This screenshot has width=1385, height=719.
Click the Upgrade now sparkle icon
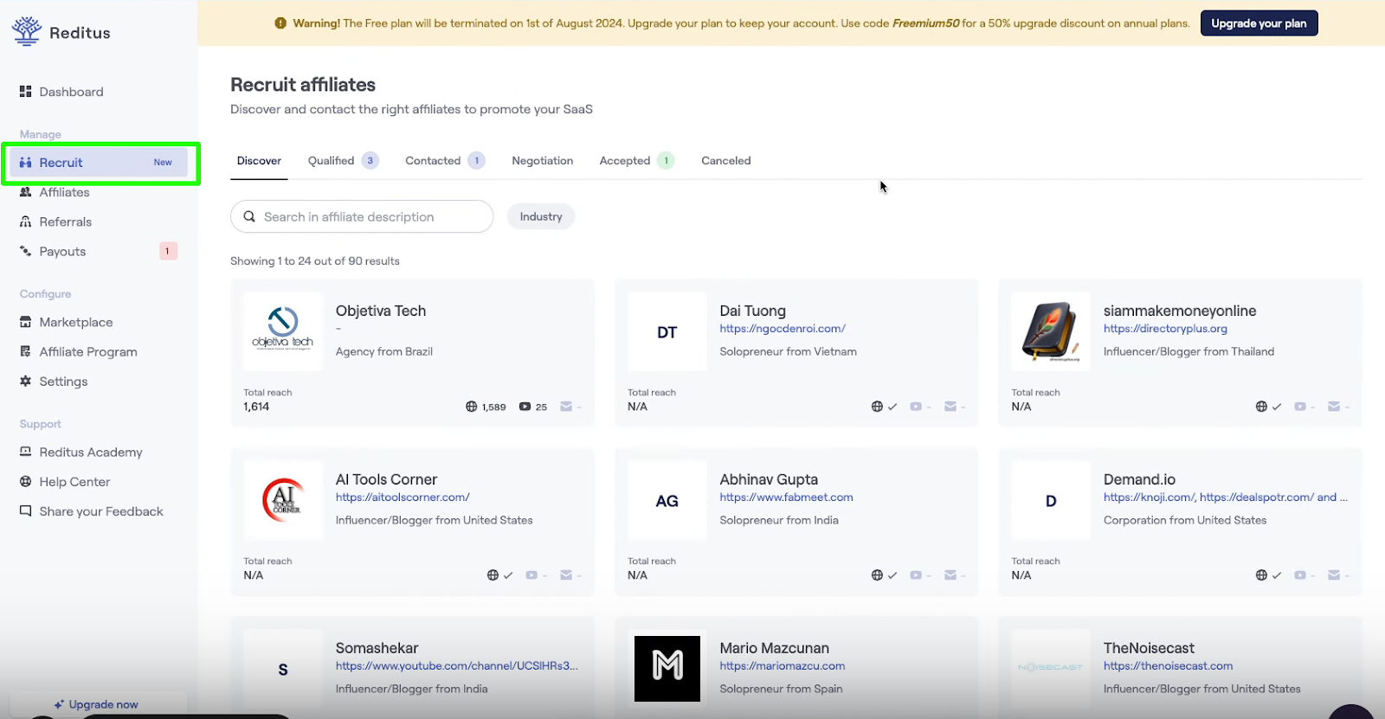tap(59, 704)
